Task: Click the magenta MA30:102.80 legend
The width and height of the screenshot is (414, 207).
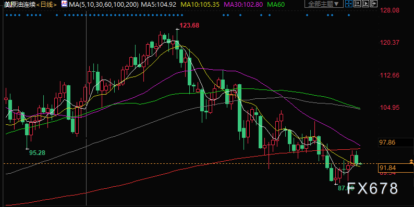Action: [x=243, y=5]
